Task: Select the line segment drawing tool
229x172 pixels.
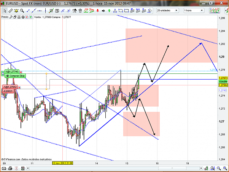Action: [28, 11]
